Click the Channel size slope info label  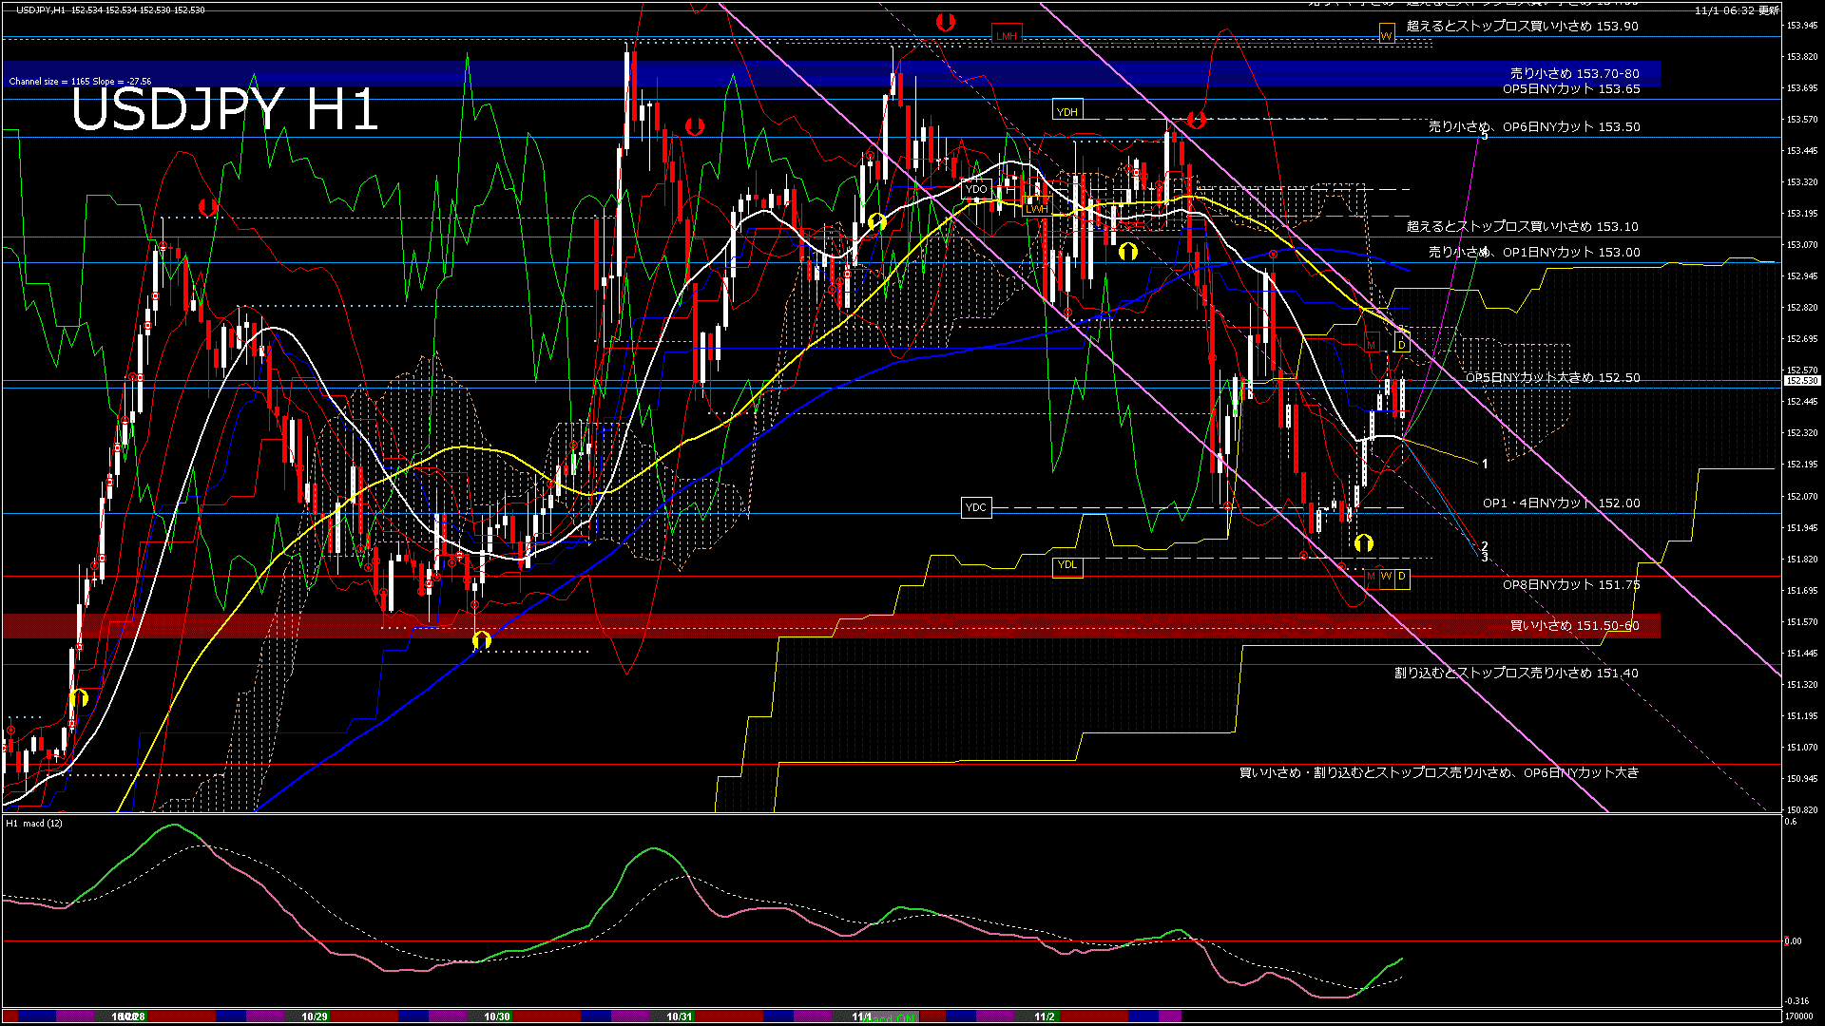tap(80, 82)
